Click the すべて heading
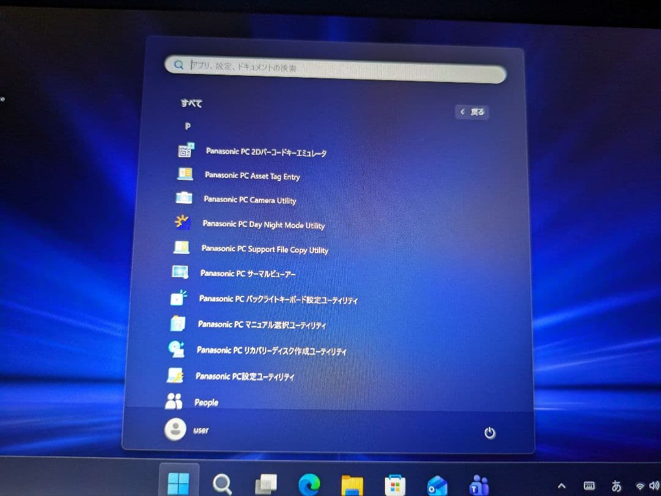Screen dimensions: 661x496 192,103
